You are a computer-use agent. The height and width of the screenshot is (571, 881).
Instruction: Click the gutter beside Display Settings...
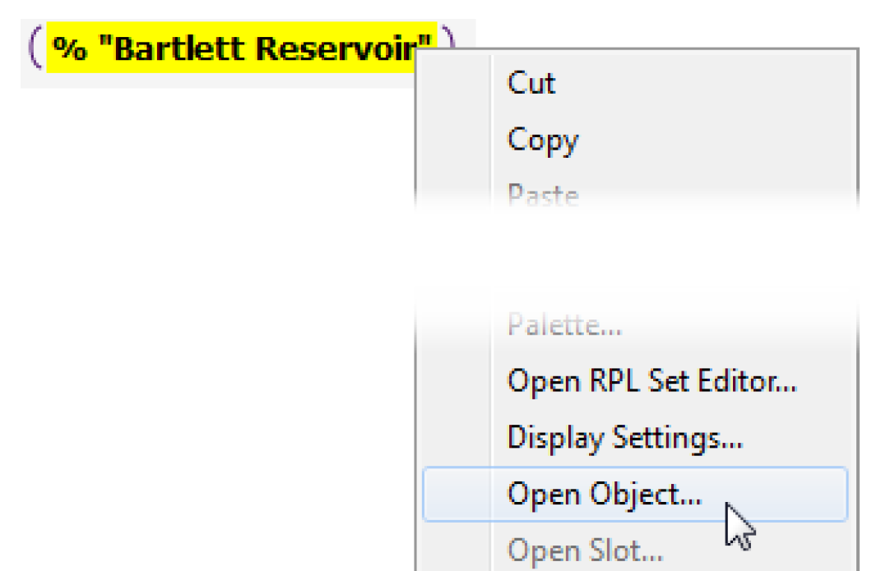455,437
